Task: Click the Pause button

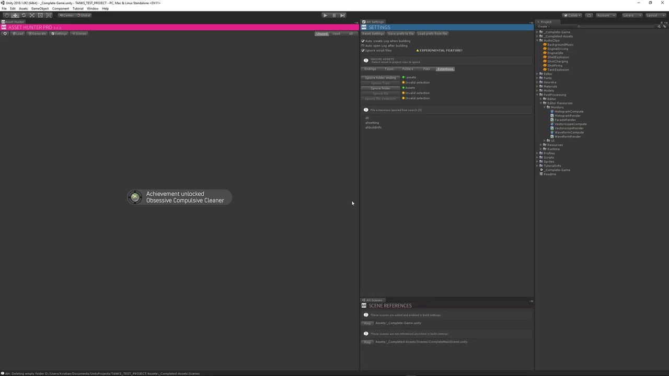Action: tap(333, 15)
